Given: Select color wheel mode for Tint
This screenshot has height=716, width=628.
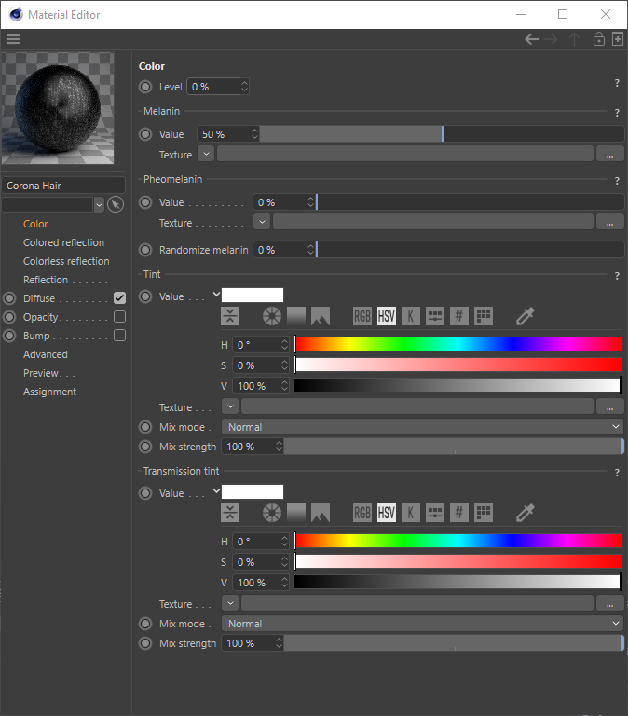Looking at the screenshot, I should coord(272,316).
